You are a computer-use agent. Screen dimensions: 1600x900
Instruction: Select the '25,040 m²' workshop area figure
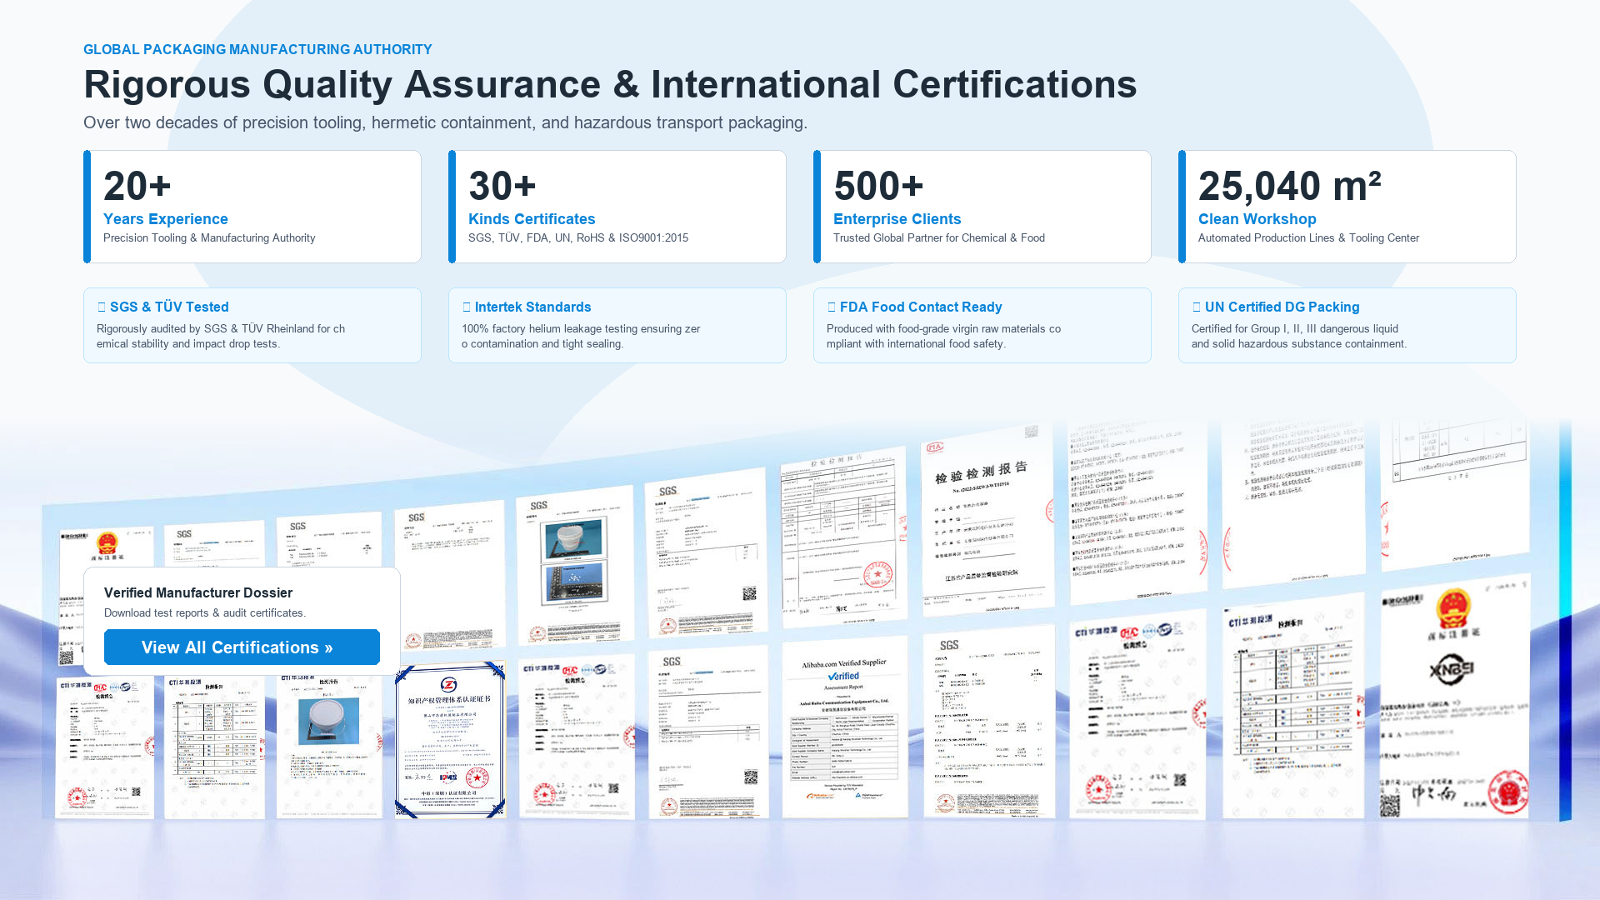[1290, 185]
